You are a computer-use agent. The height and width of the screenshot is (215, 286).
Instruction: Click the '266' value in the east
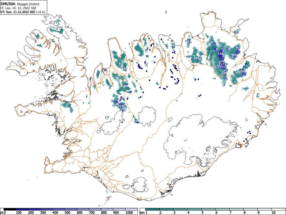point(243,71)
